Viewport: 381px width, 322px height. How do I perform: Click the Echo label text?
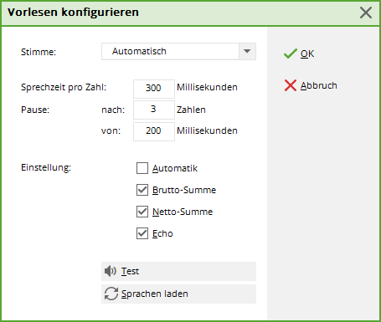pyautogui.click(x=162, y=233)
